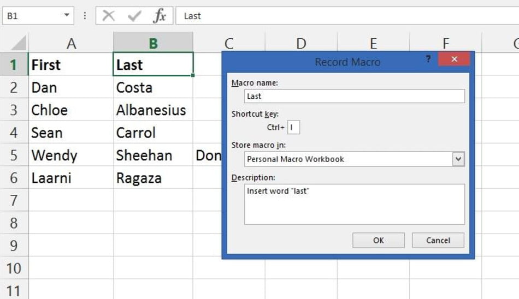Click the fill handle of cell B1
Viewport: 519px width, 299px height.
[x=193, y=75]
